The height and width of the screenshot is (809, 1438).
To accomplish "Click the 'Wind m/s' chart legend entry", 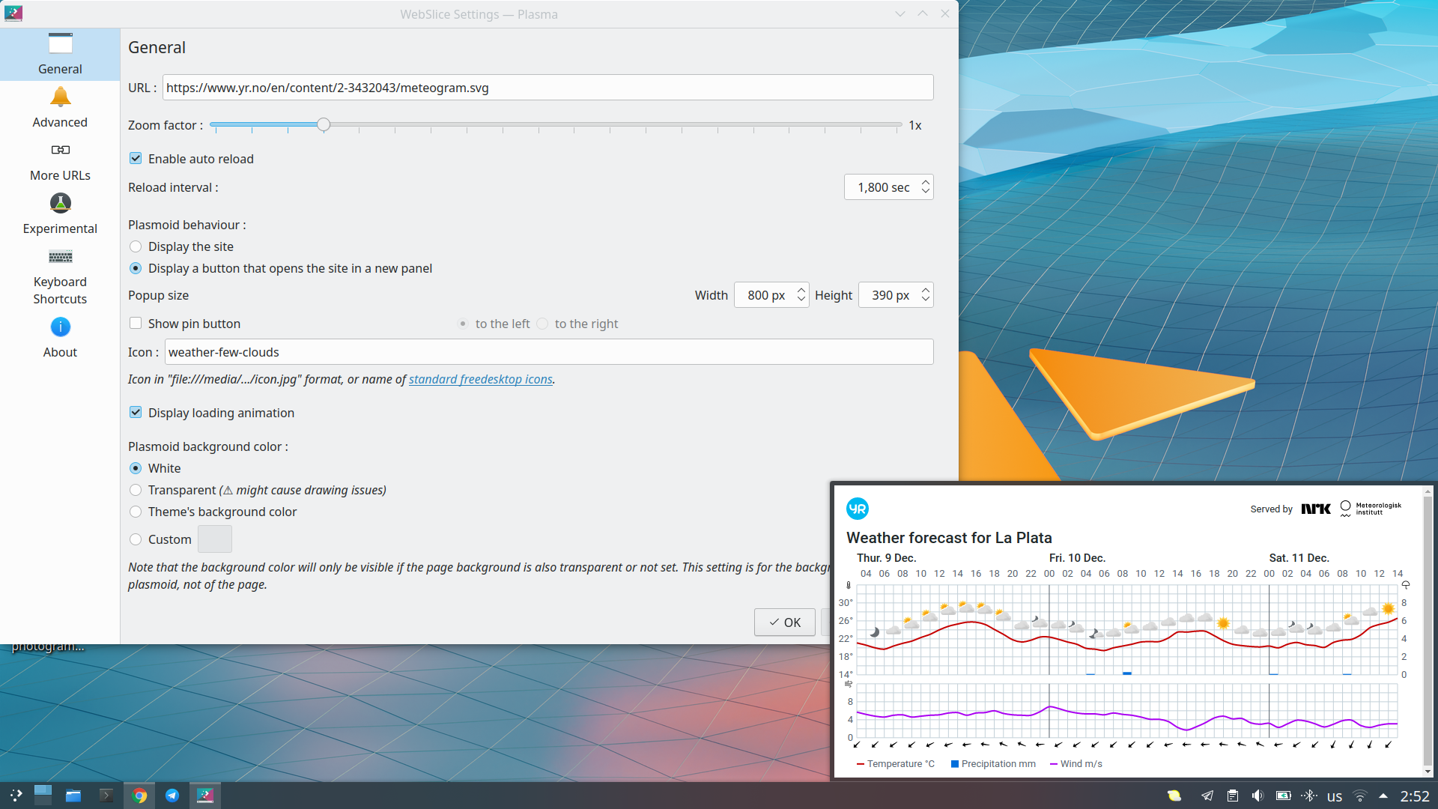I will point(1076,764).
